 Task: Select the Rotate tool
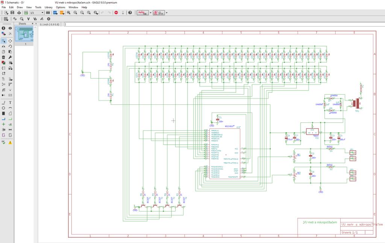(10, 46)
